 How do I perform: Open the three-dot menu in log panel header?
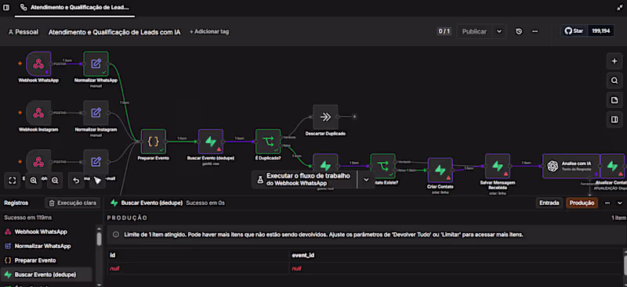607,203
